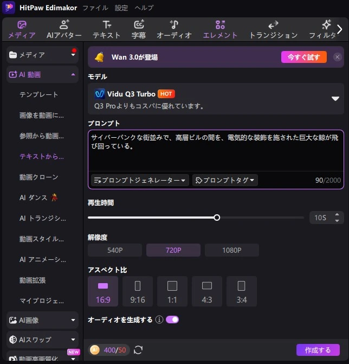
Task: Select 動画クローン in the sidebar
Action: click(38, 177)
